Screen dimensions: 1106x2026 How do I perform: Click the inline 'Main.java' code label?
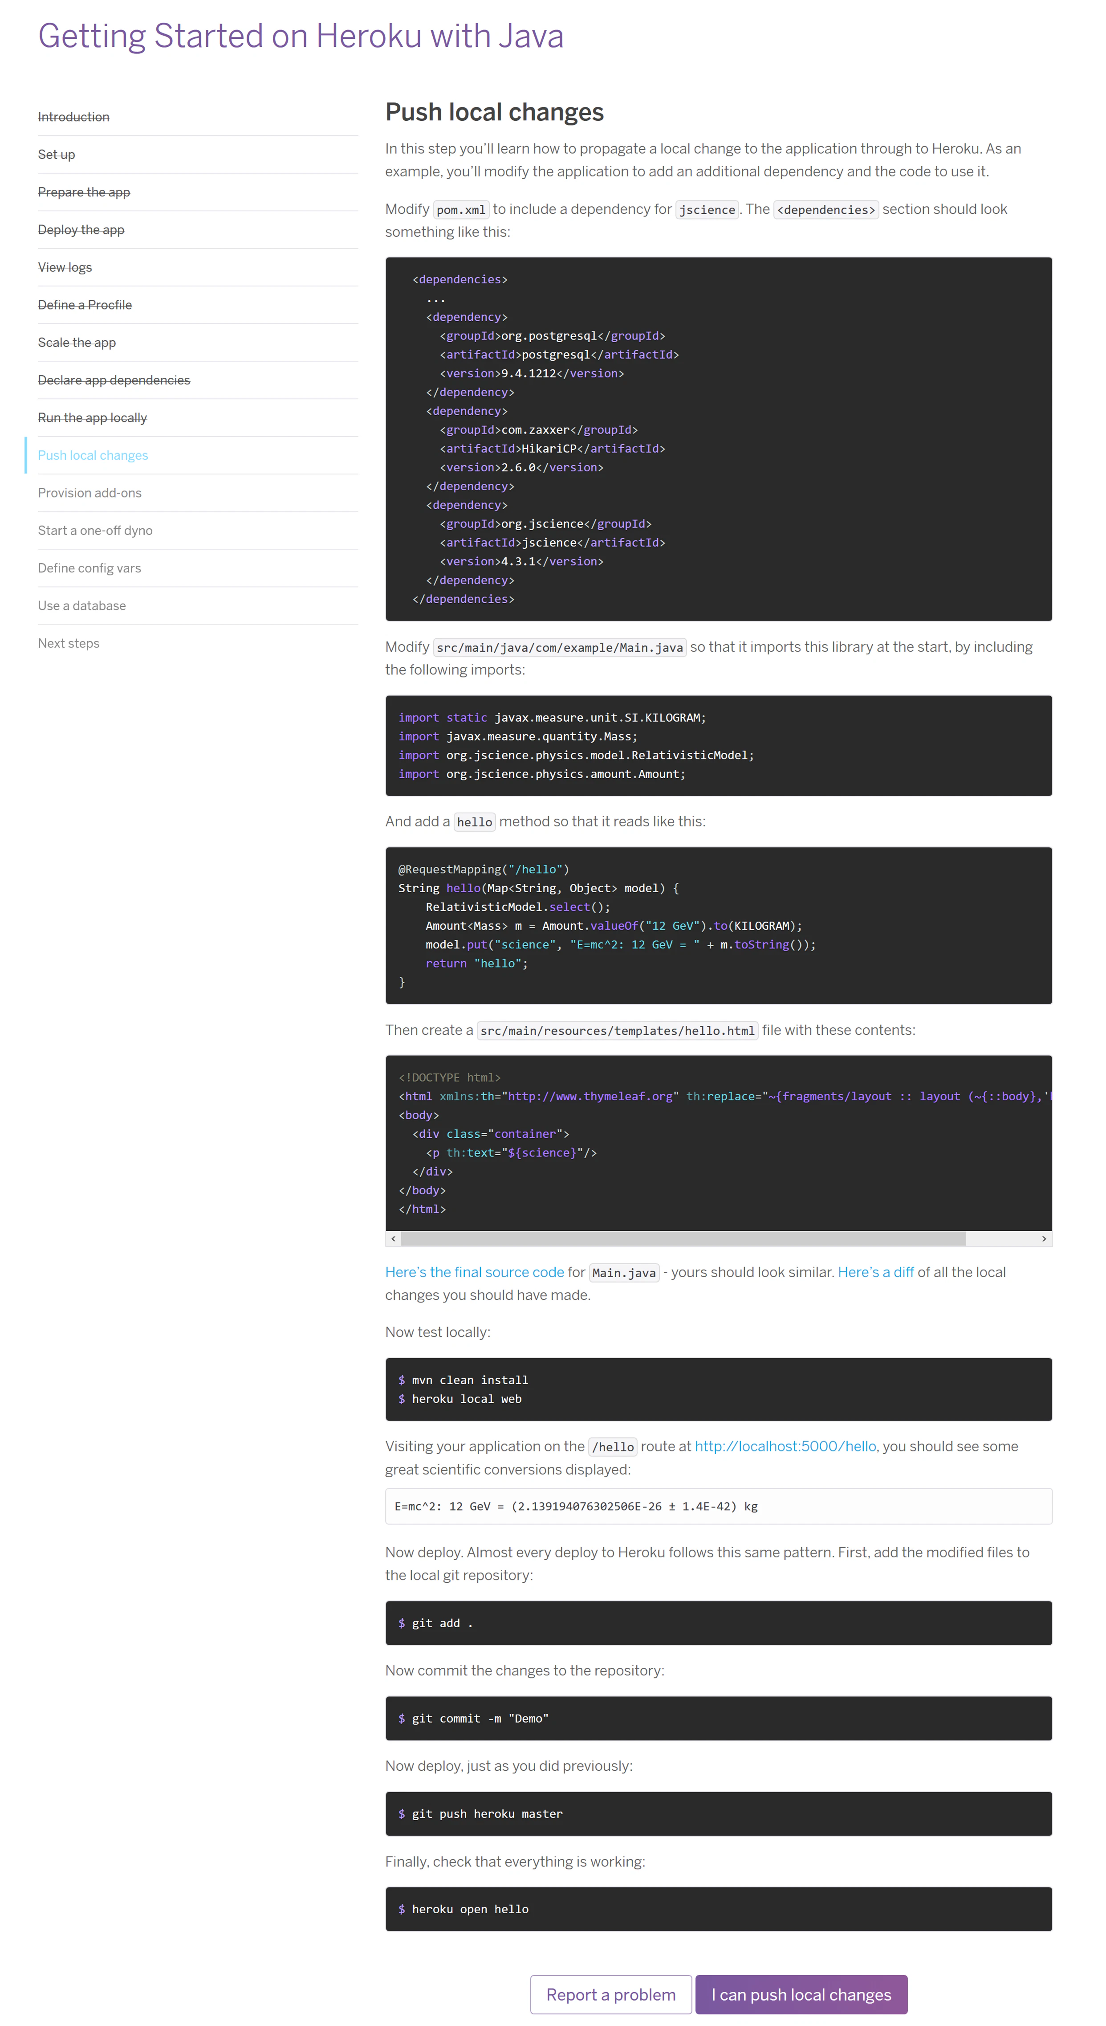point(624,1273)
